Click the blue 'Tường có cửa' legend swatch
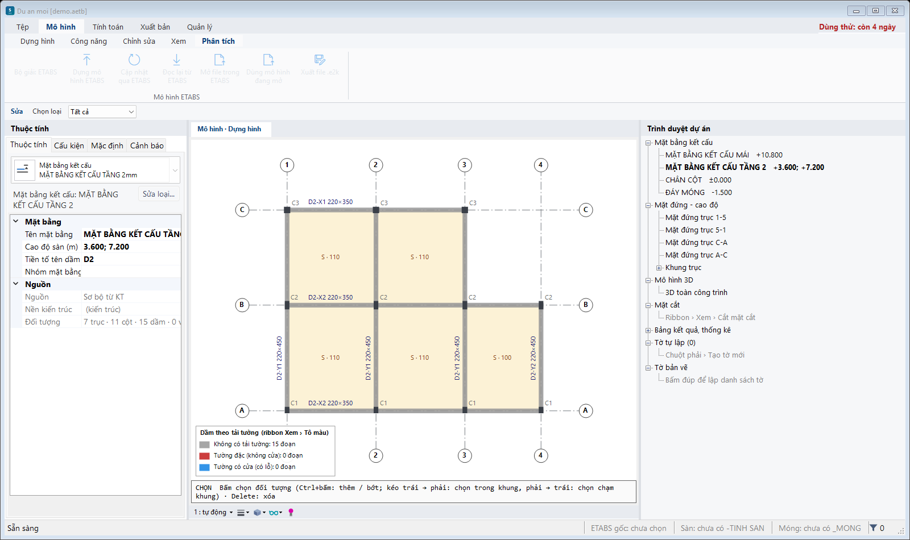Image resolution: width=910 pixels, height=540 pixels. pos(205,467)
